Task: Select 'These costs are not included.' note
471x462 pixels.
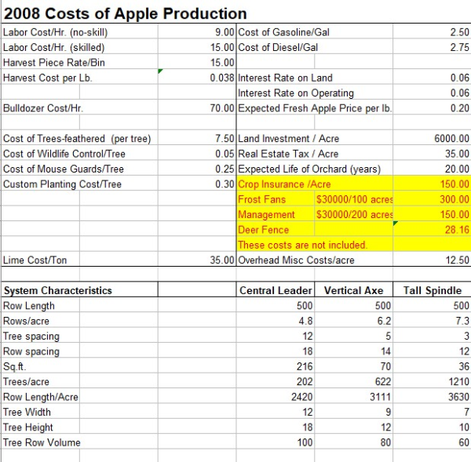Action: (302, 245)
